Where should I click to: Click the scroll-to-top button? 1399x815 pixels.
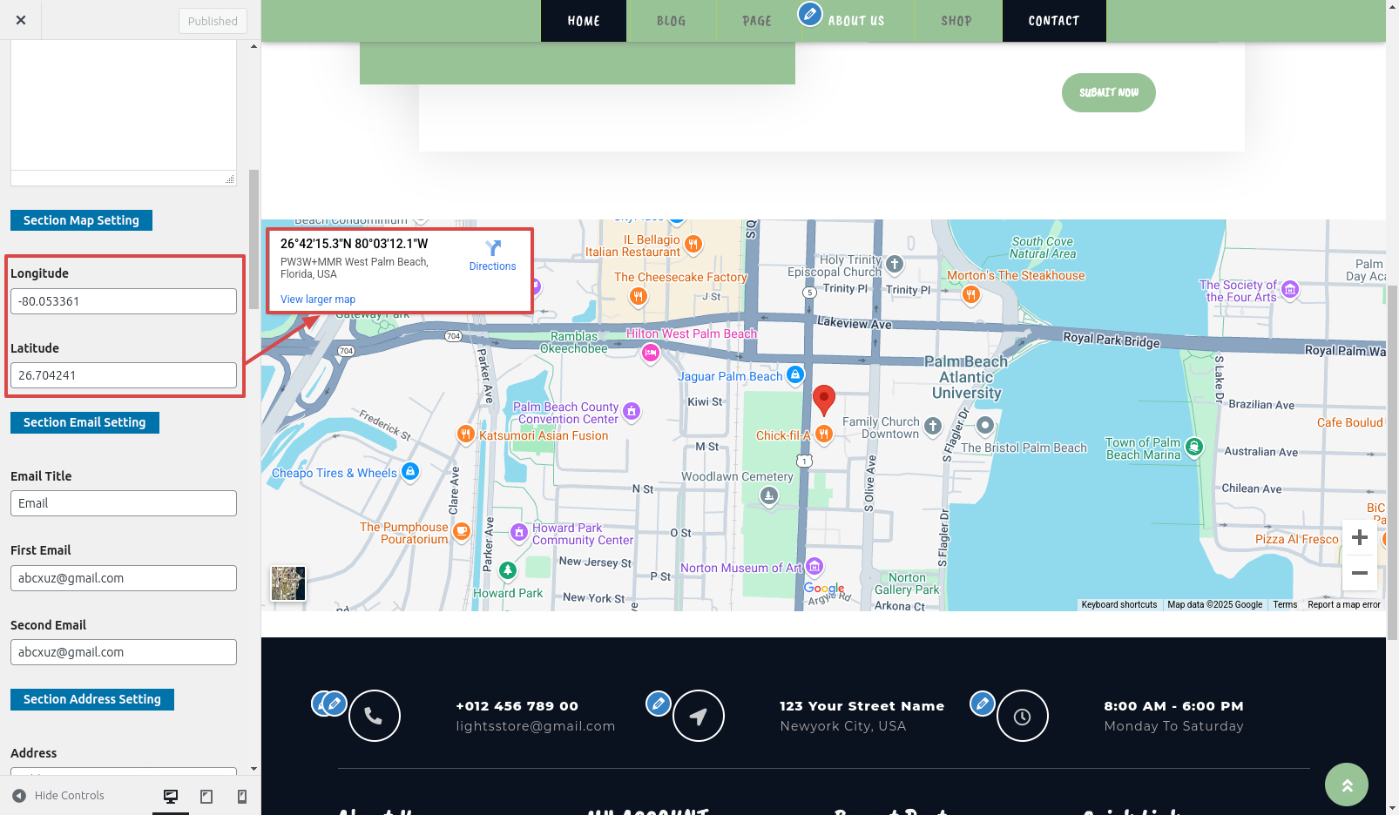pos(1347,785)
